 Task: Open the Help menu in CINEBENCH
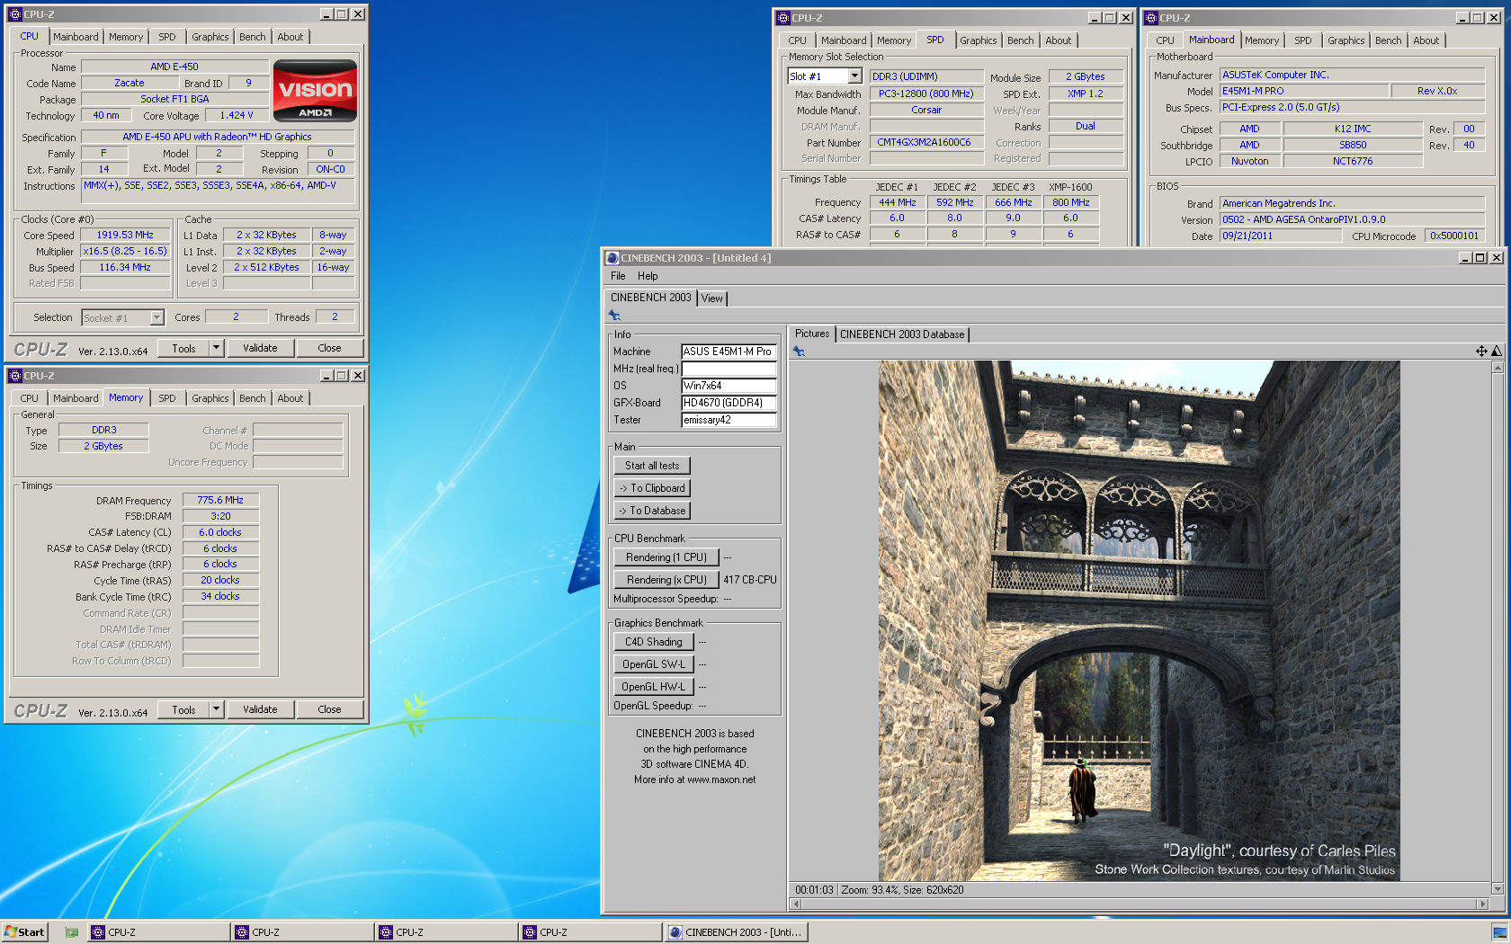(648, 276)
